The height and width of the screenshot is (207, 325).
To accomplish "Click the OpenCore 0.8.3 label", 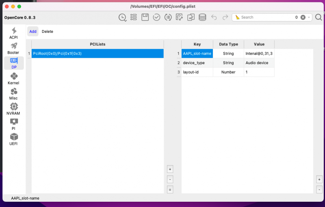I will click(x=20, y=17).
